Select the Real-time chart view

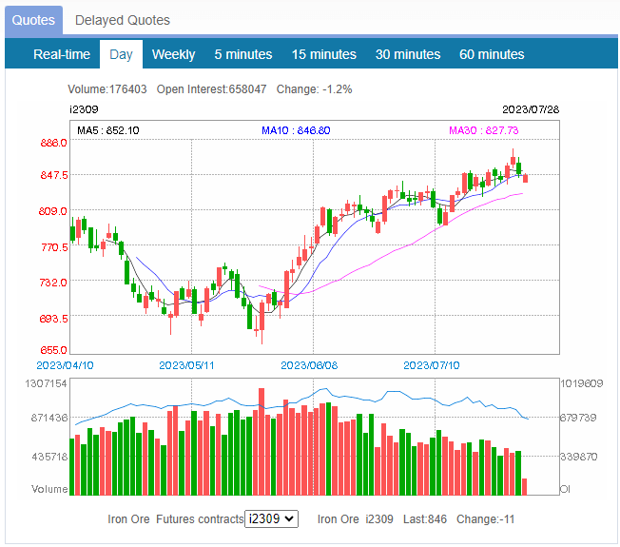click(x=62, y=54)
